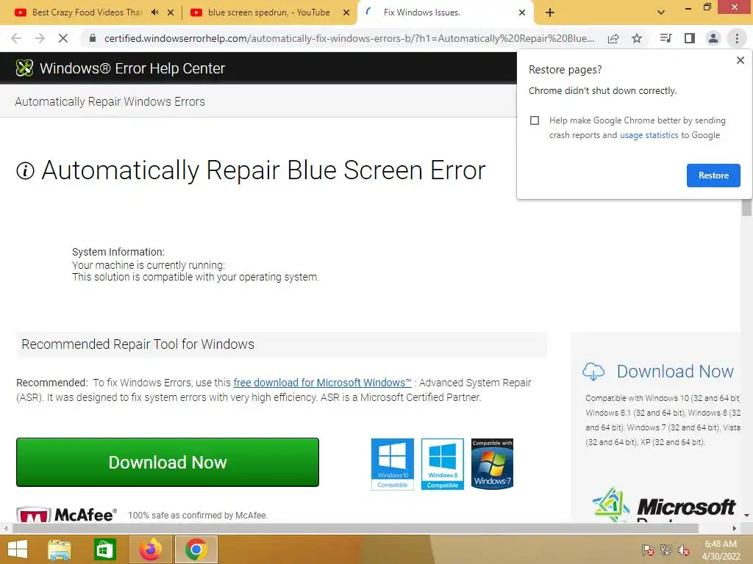Open File Explorer from the taskbar

[59, 549]
